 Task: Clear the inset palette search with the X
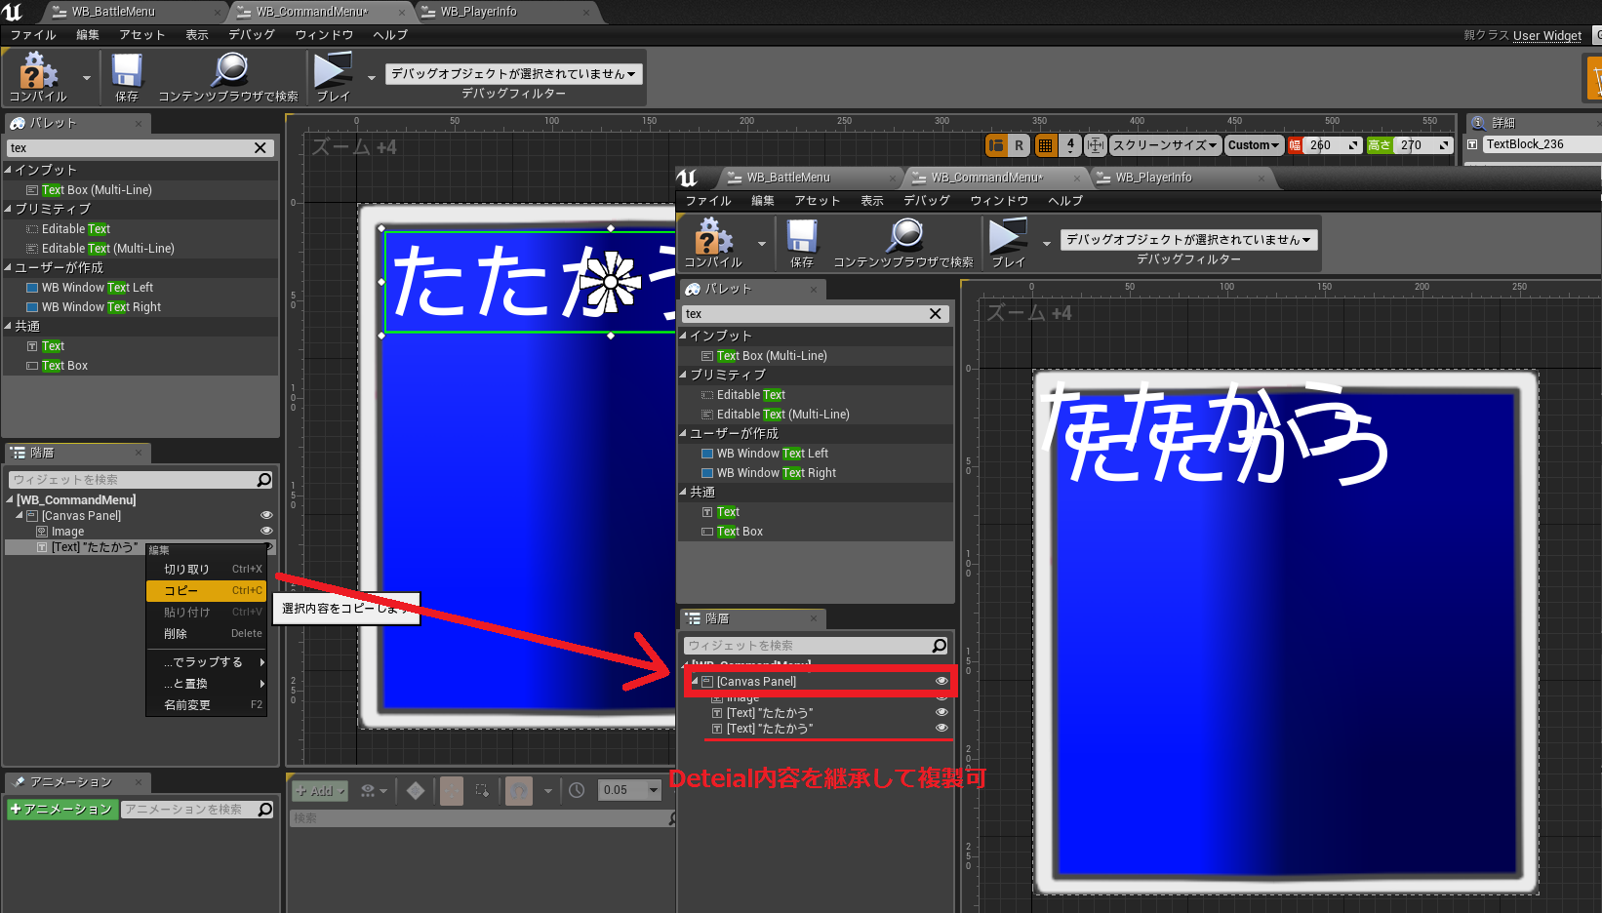pyautogui.click(x=936, y=314)
